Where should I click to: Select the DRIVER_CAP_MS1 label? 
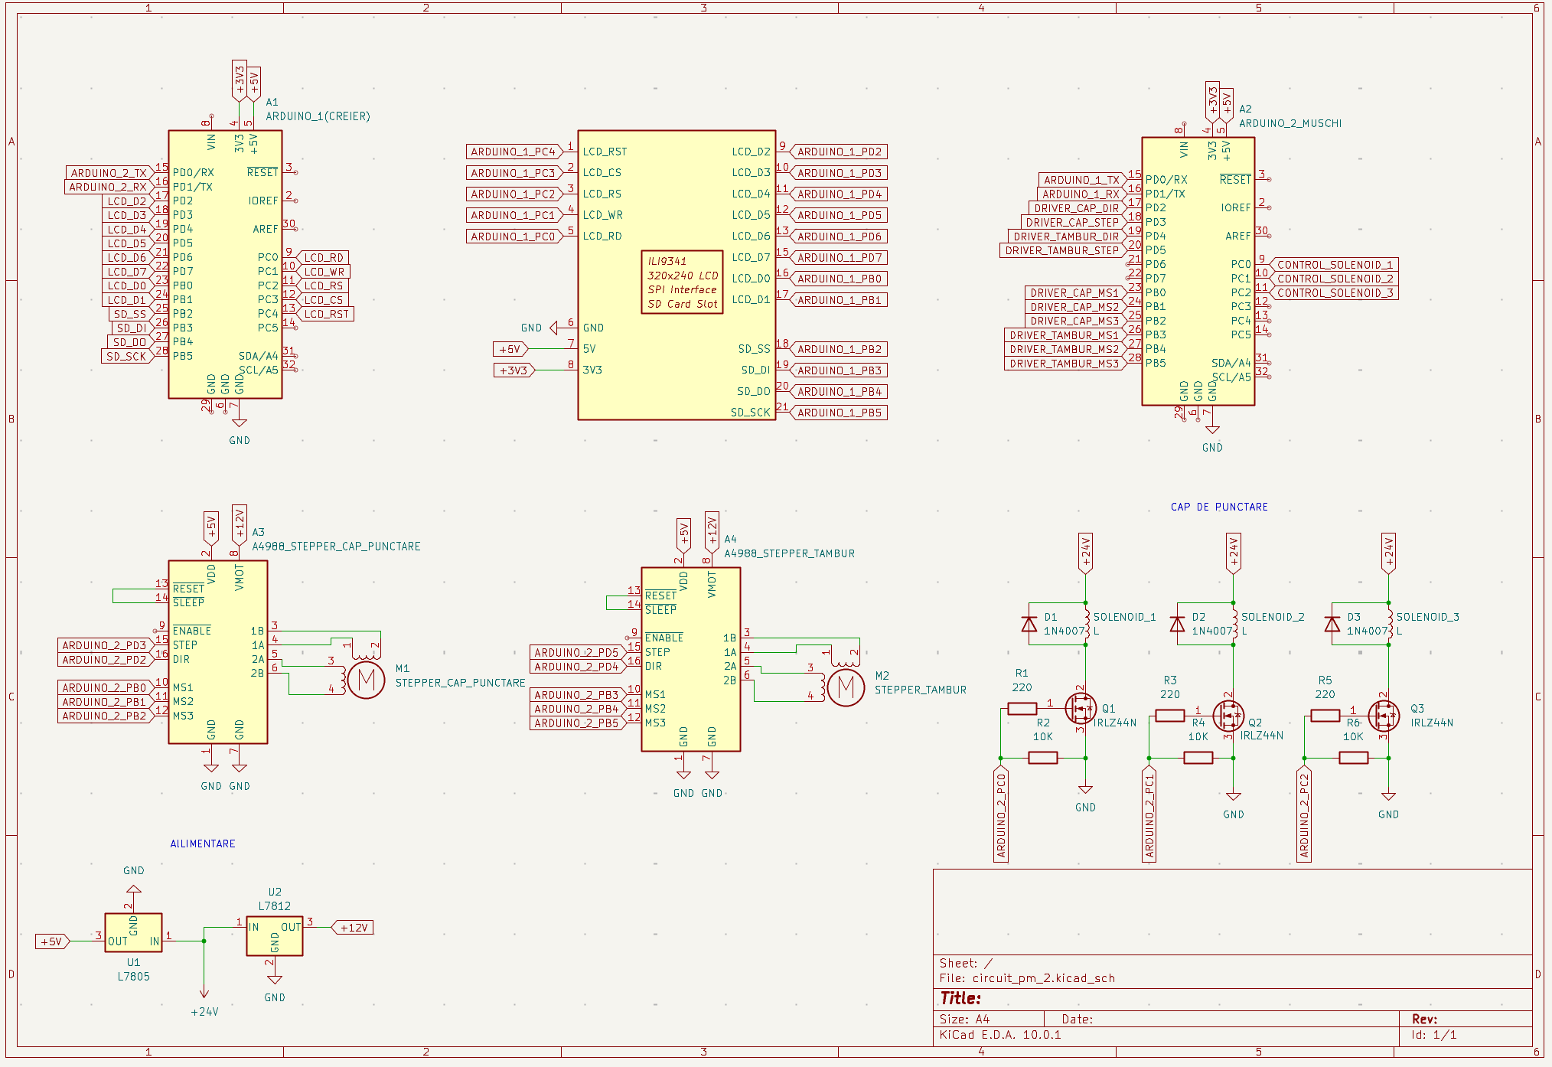pos(1076,292)
